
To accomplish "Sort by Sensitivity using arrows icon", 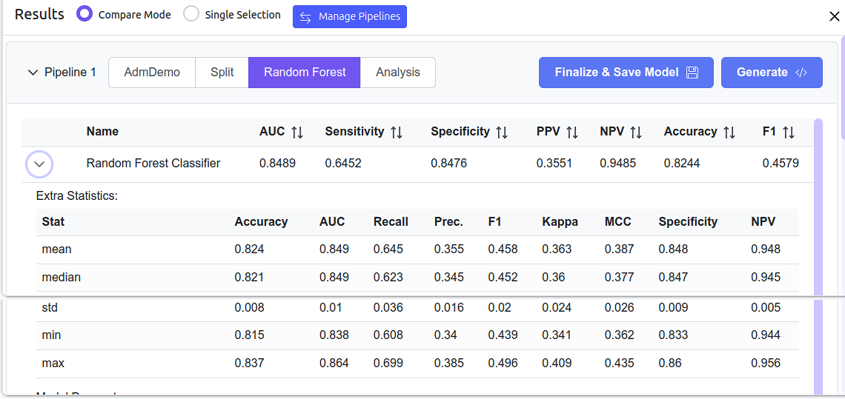I will tap(397, 133).
